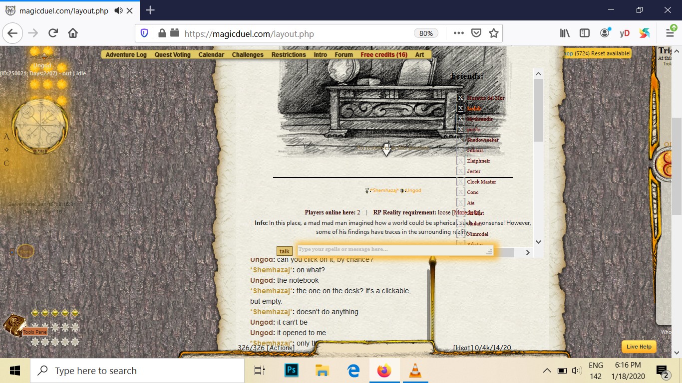The image size is (682, 383).
Task: Toggle the X box beside Zleiphneir
Action: click(461, 161)
